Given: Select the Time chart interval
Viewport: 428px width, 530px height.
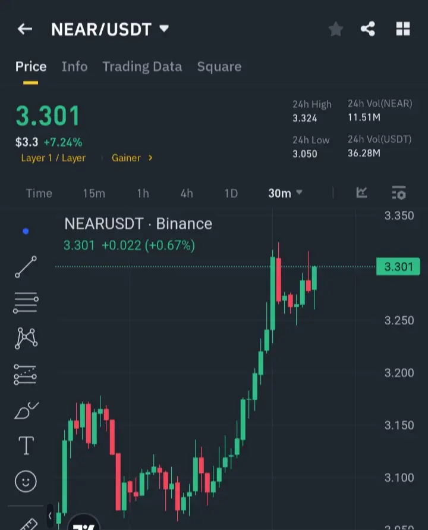Looking at the screenshot, I should pos(39,194).
